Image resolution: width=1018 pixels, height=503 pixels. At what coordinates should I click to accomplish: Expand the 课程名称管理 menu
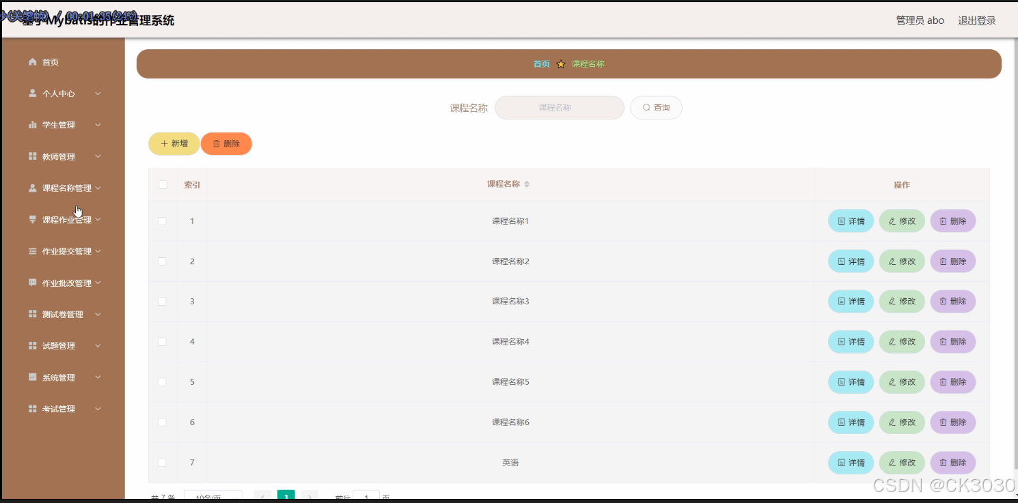pos(65,188)
